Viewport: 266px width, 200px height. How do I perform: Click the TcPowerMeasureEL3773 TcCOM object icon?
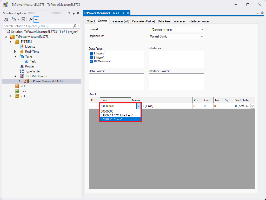[26, 81]
